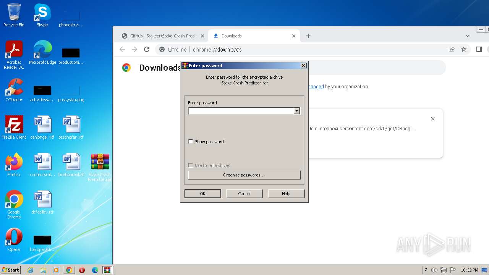Select dcfacility.rtf file on desktop
The height and width of the screenshot is (275, 489).
coord(42,202)
